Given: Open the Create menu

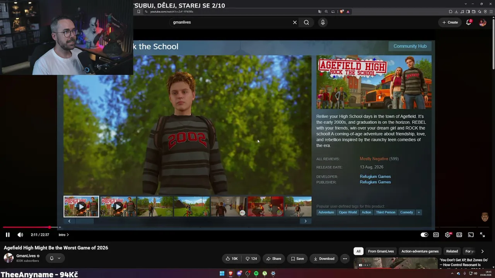Looking at the screenshot, I should [x=450, y=22].
